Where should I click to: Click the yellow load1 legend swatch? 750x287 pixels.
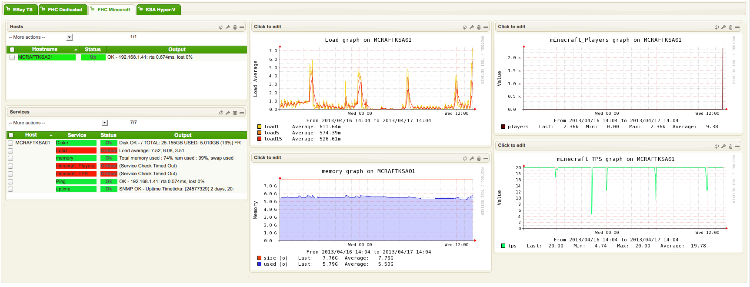tap(260, 127)
